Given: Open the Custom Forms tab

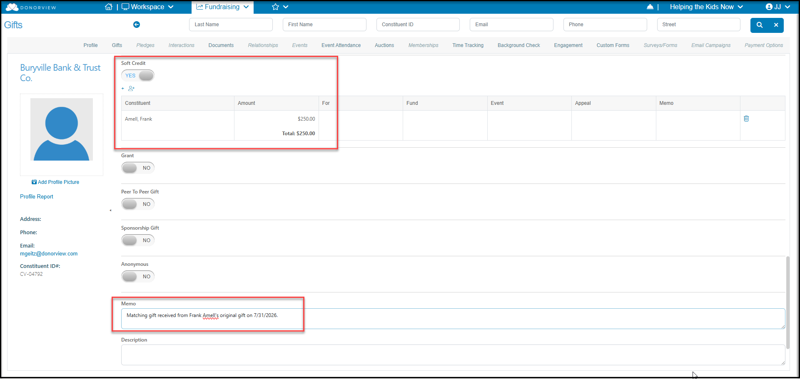Looking at the screenshot, I should [613, 45].
